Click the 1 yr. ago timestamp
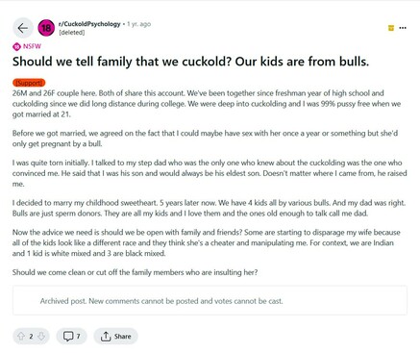 (x=138, y=24)
